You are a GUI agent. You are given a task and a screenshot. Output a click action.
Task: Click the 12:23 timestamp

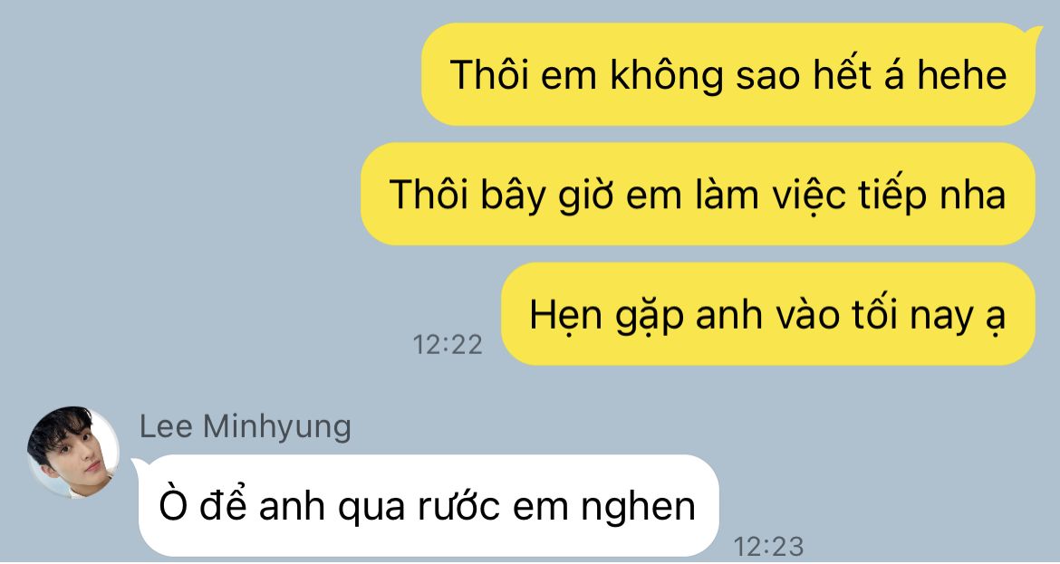point(768,546)
